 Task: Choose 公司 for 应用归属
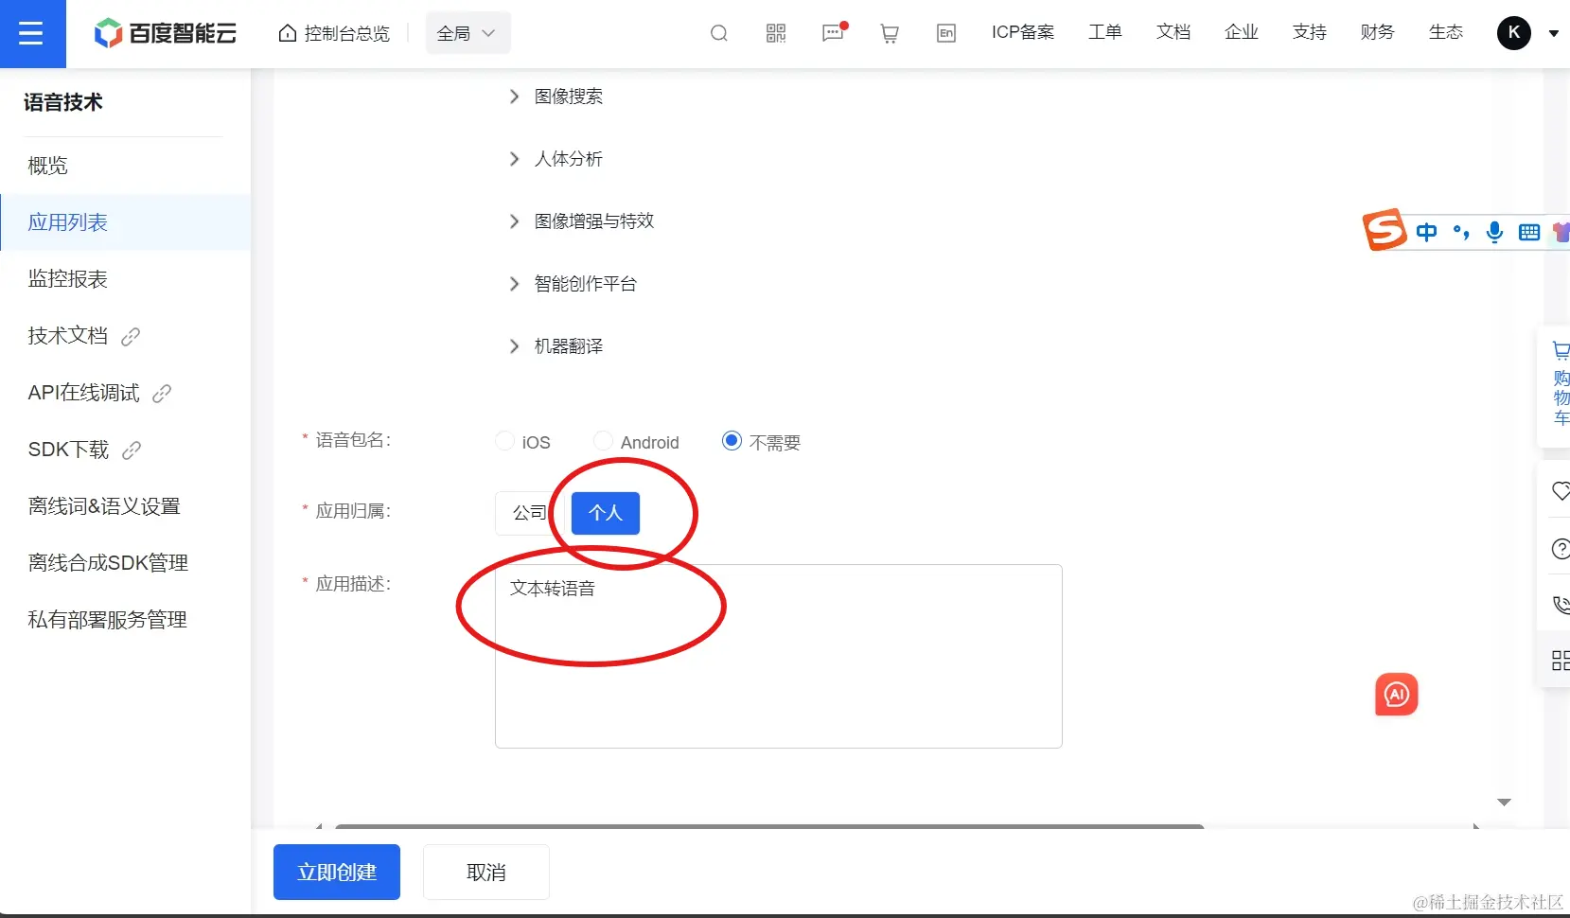click(x=530, y=513)
